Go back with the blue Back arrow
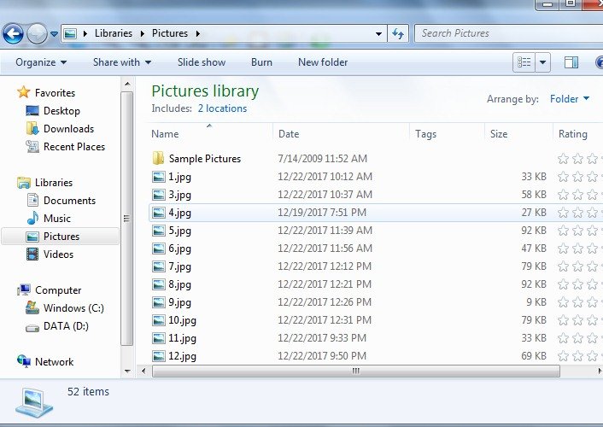Screen dimensions: 603x427 click(x=13, y=34)
